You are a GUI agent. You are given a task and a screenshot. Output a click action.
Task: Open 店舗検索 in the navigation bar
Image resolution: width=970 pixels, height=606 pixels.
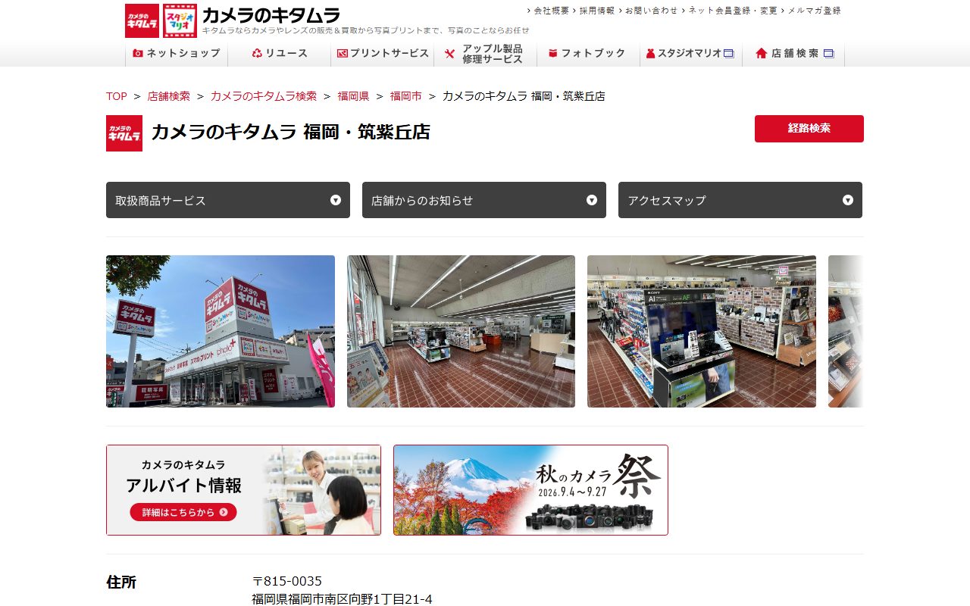tap(793, 54)
